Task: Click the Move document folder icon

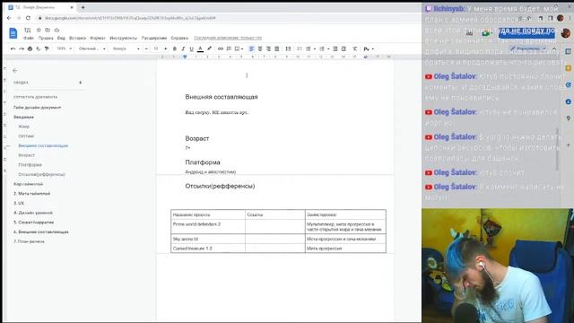Action: [48, 30]
